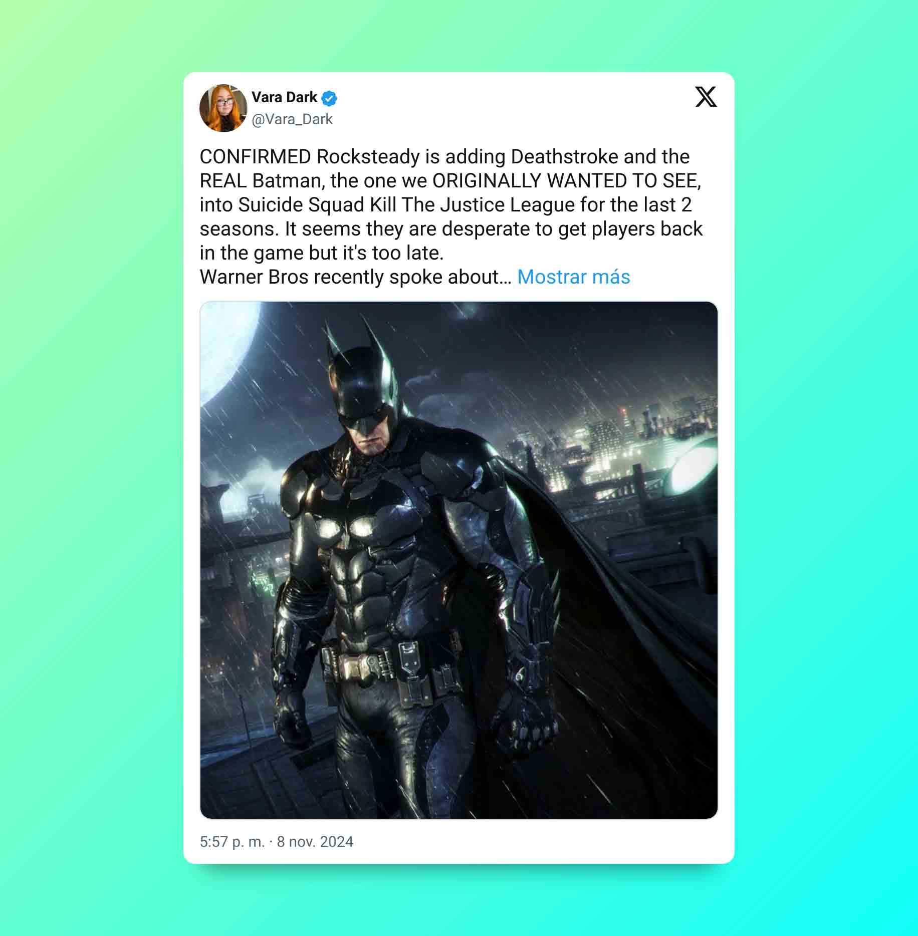The width and height of the screenshot is (918, 936).
Task: Expand the tweet with Mostrar más
Action: tap(573, 277)
